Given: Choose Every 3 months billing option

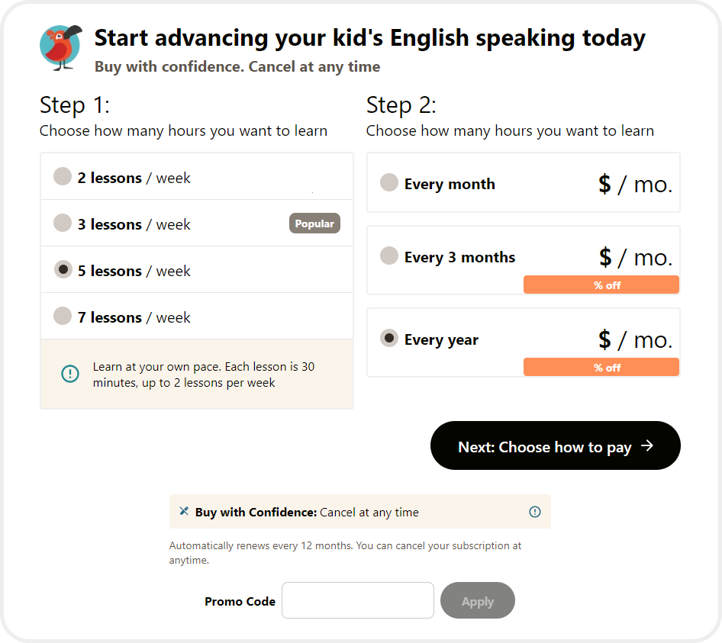Looking at the screenshot, I should pos(389,256).
